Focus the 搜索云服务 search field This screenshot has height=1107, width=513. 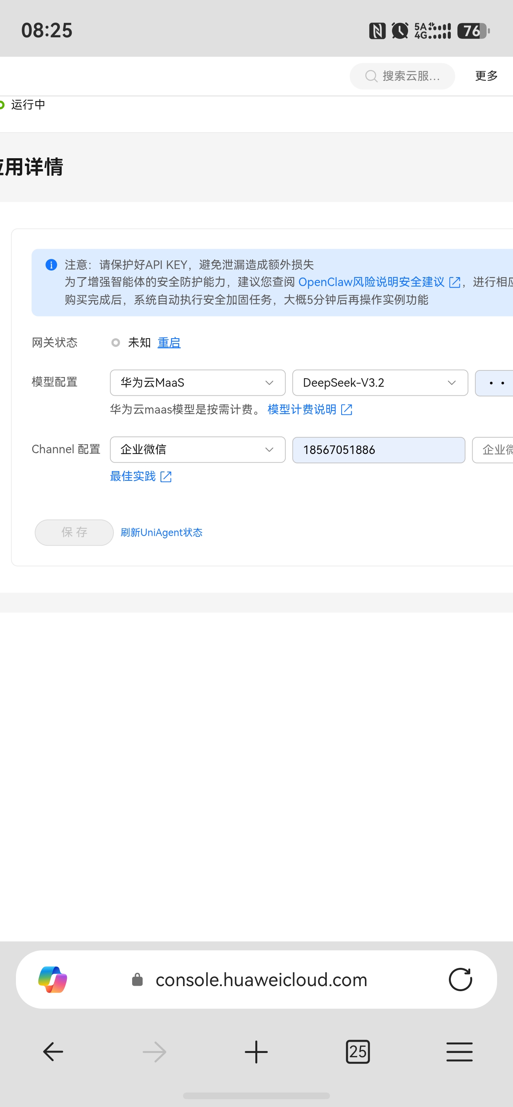(402, 76)
